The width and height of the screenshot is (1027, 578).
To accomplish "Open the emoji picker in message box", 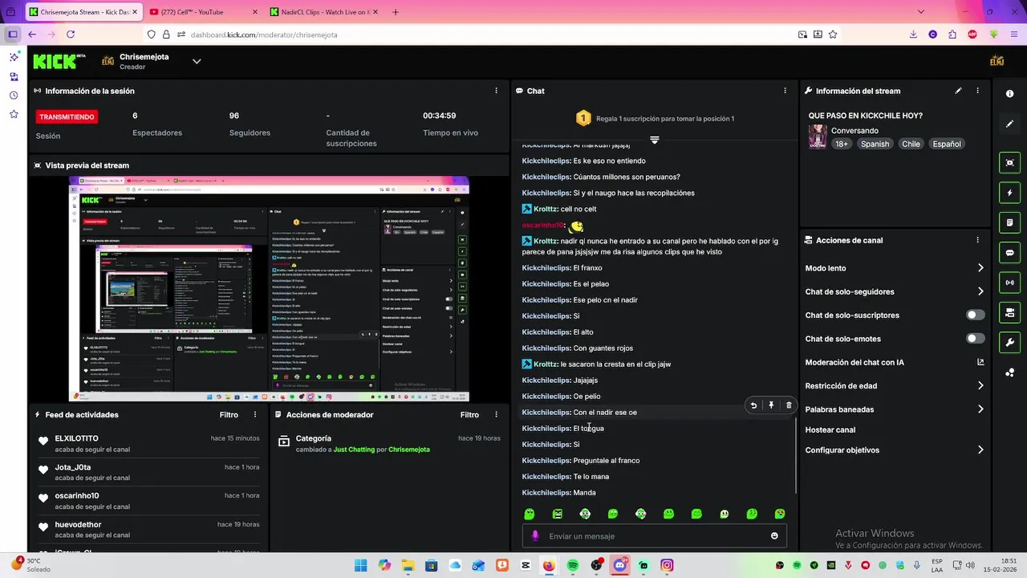I will [774, 535].
